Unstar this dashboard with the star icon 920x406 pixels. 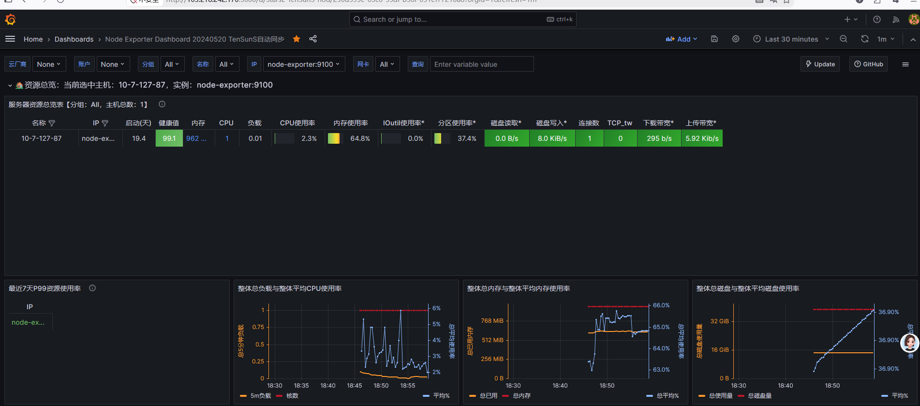coord(297,39)
